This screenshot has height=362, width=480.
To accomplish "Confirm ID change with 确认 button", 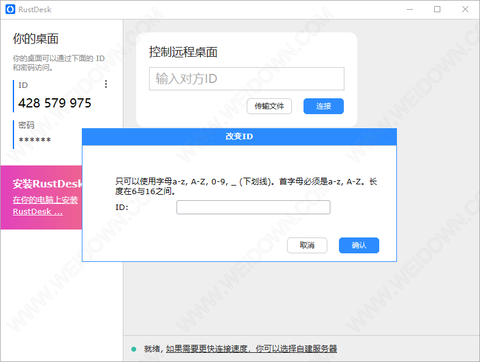I will [x=358, y=245].
